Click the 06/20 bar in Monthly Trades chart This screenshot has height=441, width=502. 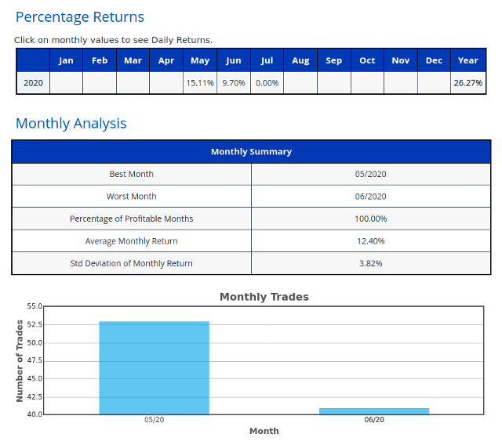tap(374, 411)
